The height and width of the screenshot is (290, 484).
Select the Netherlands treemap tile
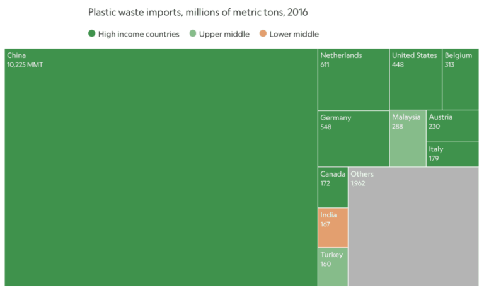click(353, 79)
